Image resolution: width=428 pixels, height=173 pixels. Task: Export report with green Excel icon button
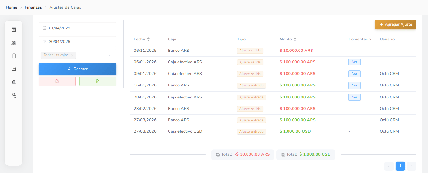(98, 81)
